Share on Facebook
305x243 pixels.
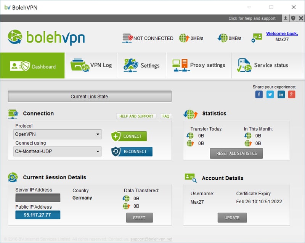(259, 95)
